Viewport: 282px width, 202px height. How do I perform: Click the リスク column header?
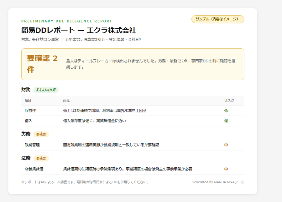(x=229, y=100)
